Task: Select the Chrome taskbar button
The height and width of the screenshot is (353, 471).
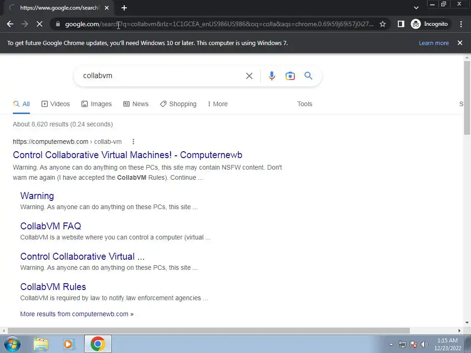Action: [x=98, y=344]
